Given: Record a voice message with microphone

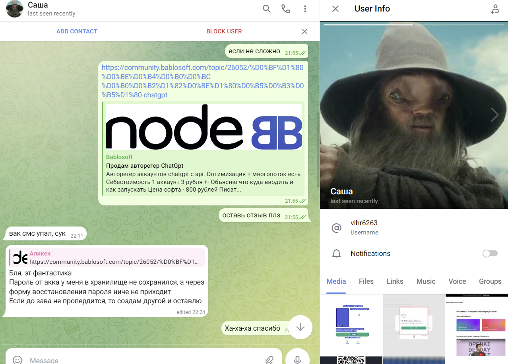Looking at the screenshot, I should (297, 359).
